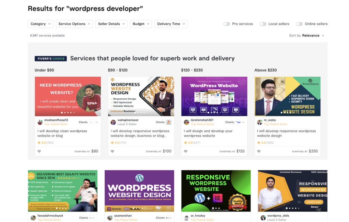Image resolution: width=349 pixels, height=222 pixels.
Task: Click '9,987 services available' text
Action: 47,35
